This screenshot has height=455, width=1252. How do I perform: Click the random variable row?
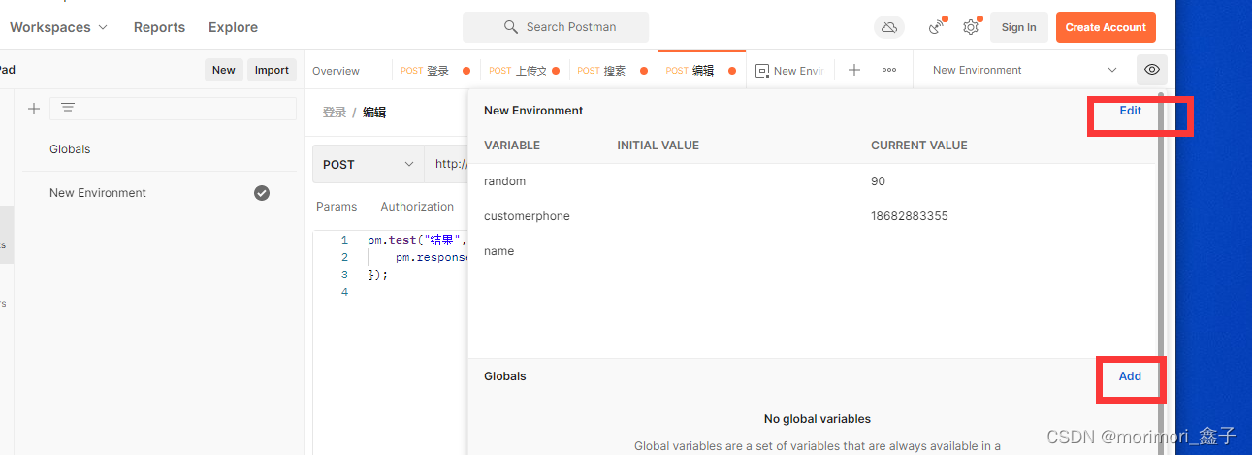(x=815, y=181)
